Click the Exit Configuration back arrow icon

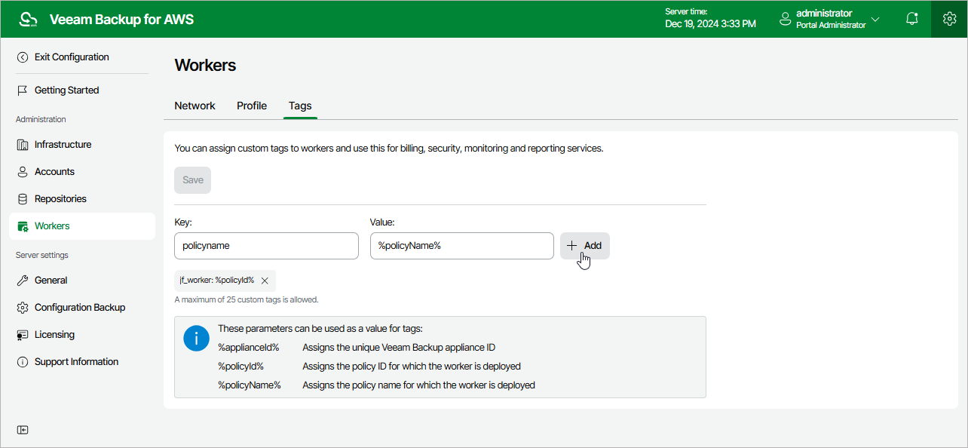(23, 57)
